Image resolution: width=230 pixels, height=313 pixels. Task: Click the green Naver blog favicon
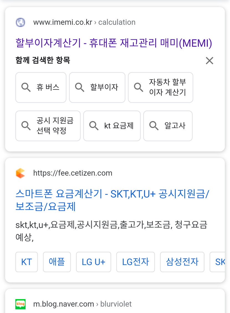(21, 304)
